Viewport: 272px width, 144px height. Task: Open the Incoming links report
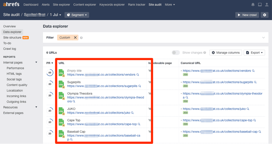(16, 96)
